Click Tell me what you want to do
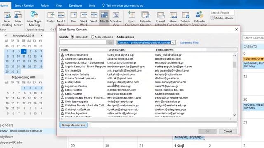Image resolution: width=264 pixels, height=148 pixels. point(123,5)
